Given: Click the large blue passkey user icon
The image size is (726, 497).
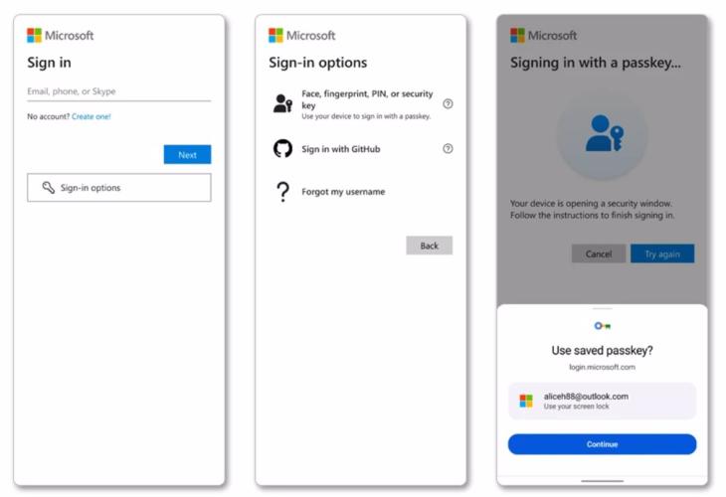Looking at the screenshot, I should click(605, 133).
